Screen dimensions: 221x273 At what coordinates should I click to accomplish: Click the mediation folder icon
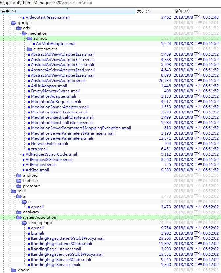[x=24, y=33]
